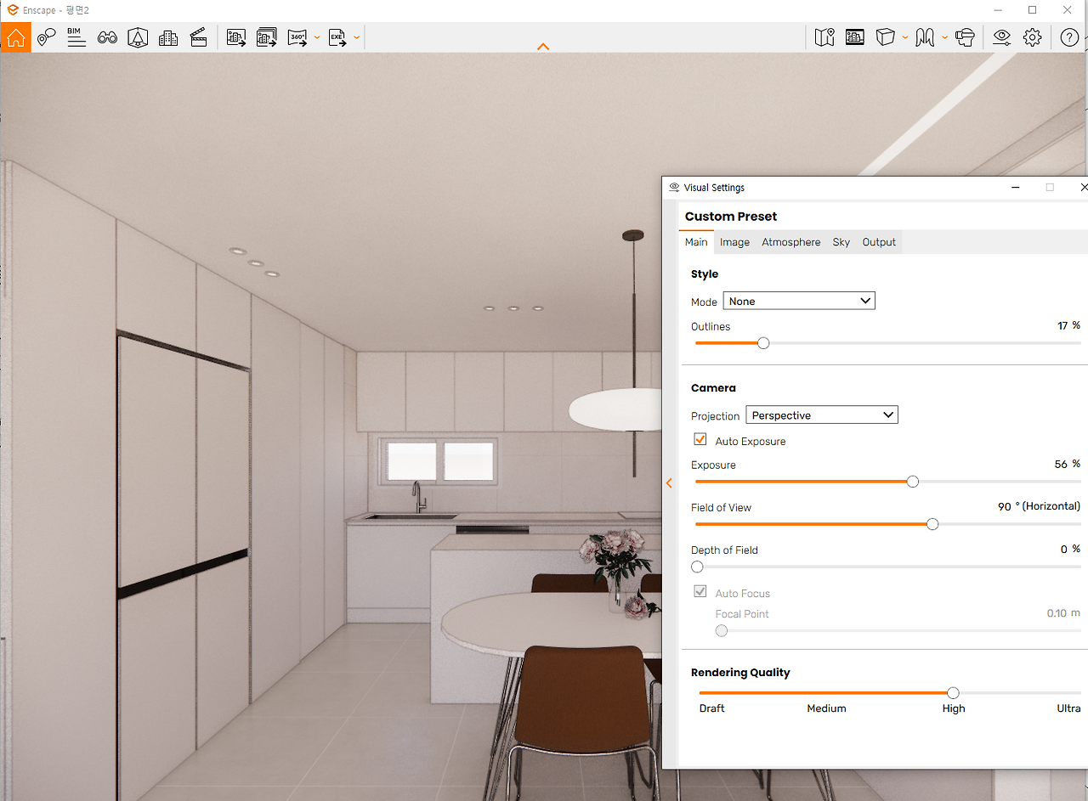This screenshot has width=1088, height=801.
Task: Open the Projection dropdown showing Perspective
Action: point(821,415)
